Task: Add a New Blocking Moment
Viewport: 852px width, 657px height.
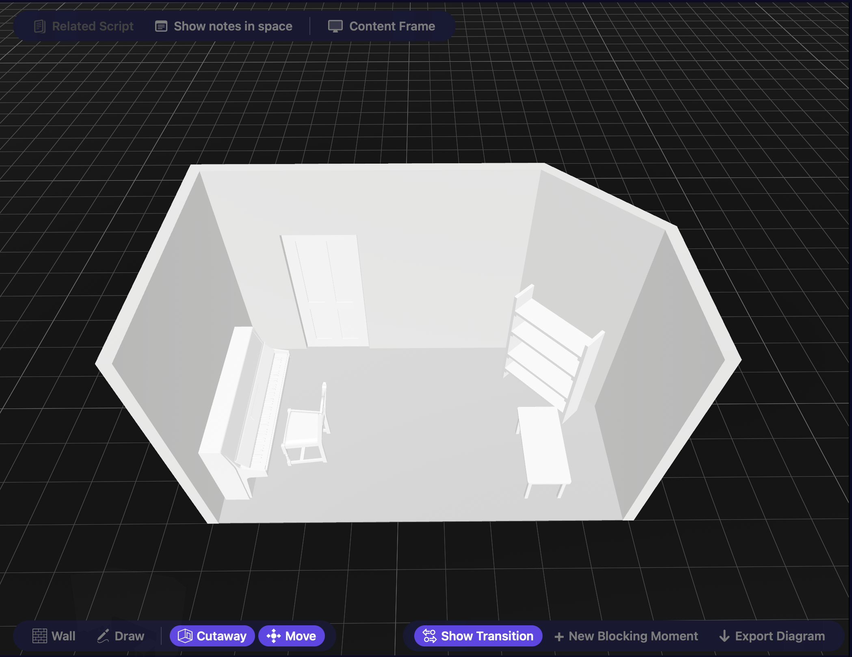Action: [x=626, y=636]
